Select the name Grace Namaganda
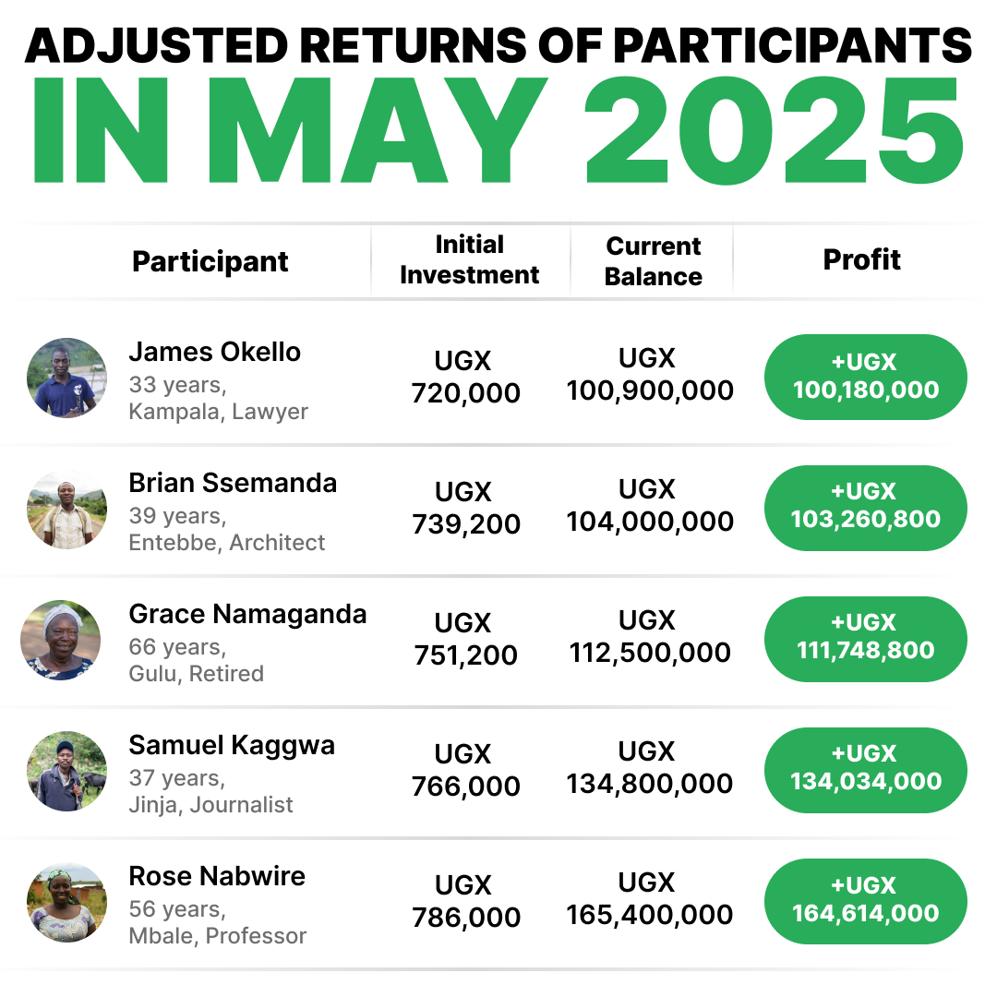997x997 pixels. 247,614
